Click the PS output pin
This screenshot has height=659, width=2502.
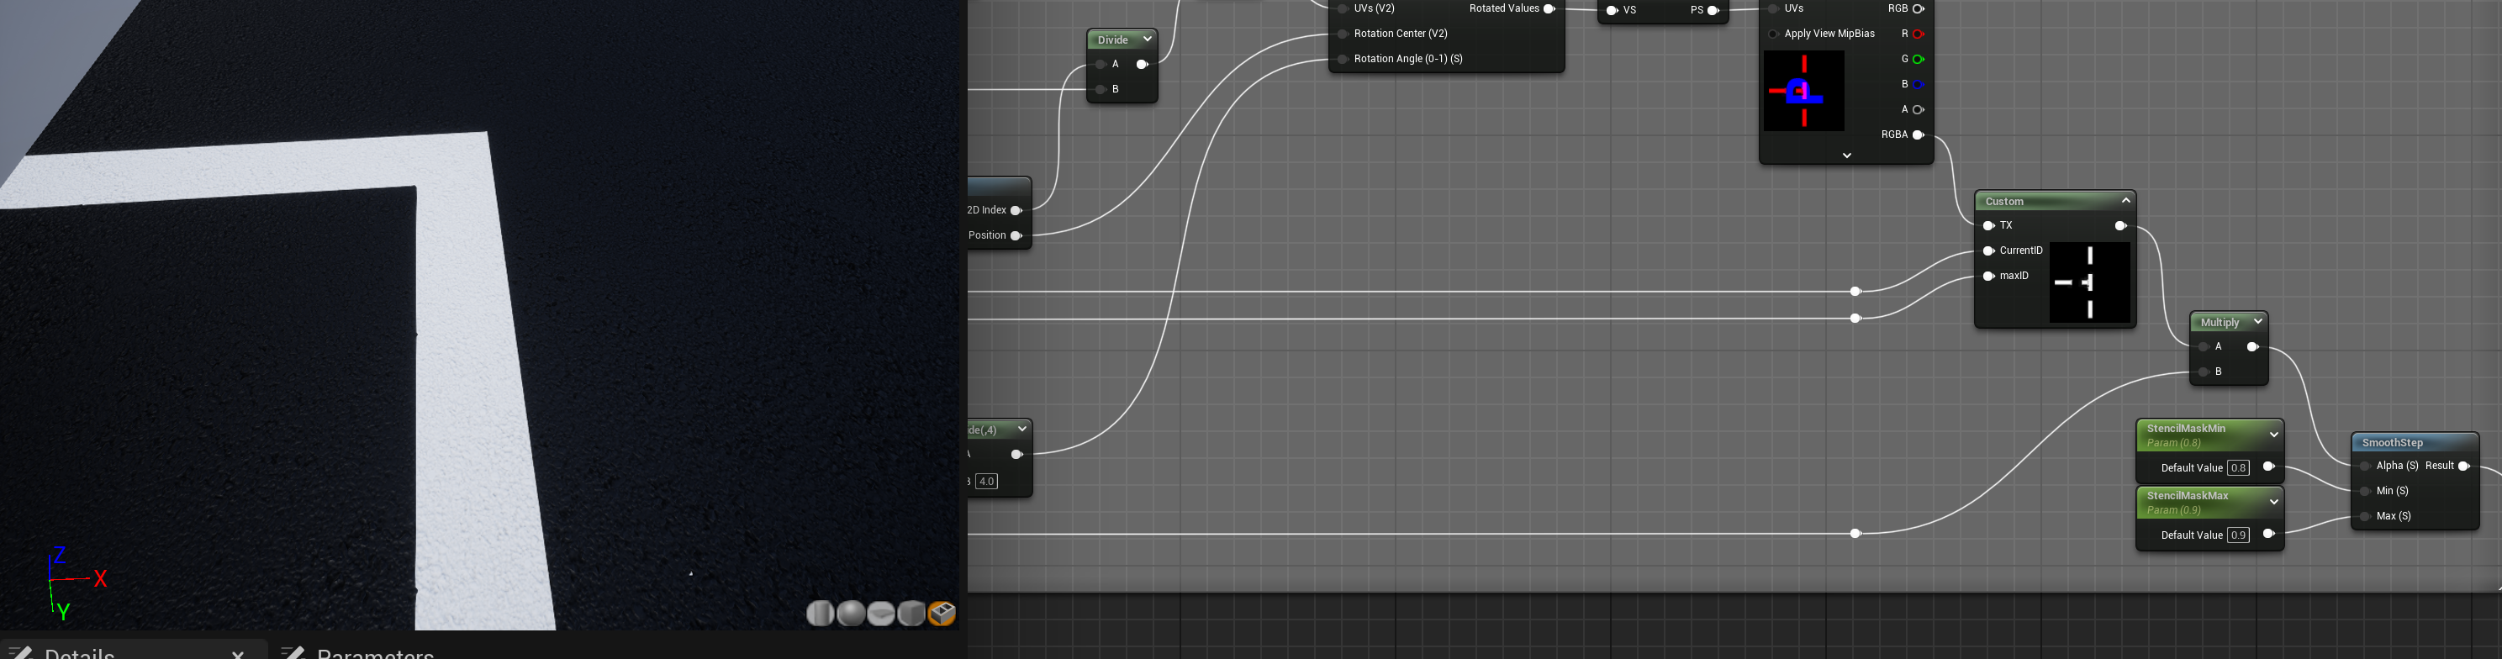[x=1713, y=11]
